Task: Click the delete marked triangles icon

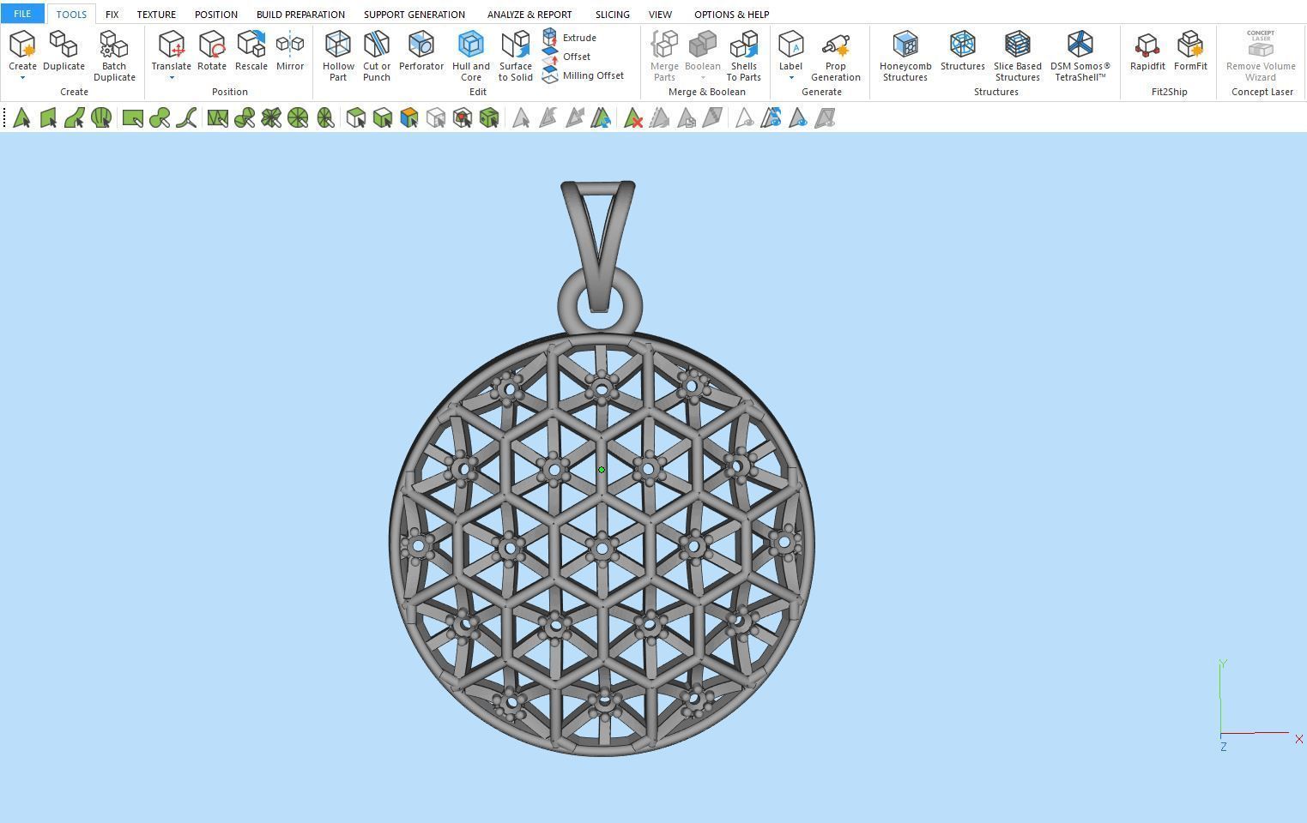Action: (x=633, y=118)
